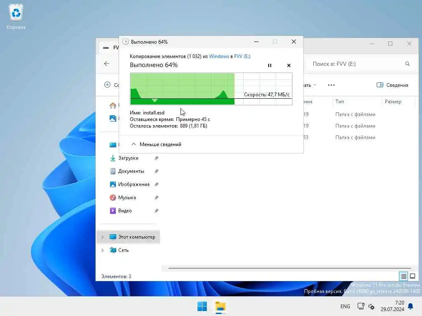Open the network status tray icon
The image size is (422, 316).
(x=361, y=306)
